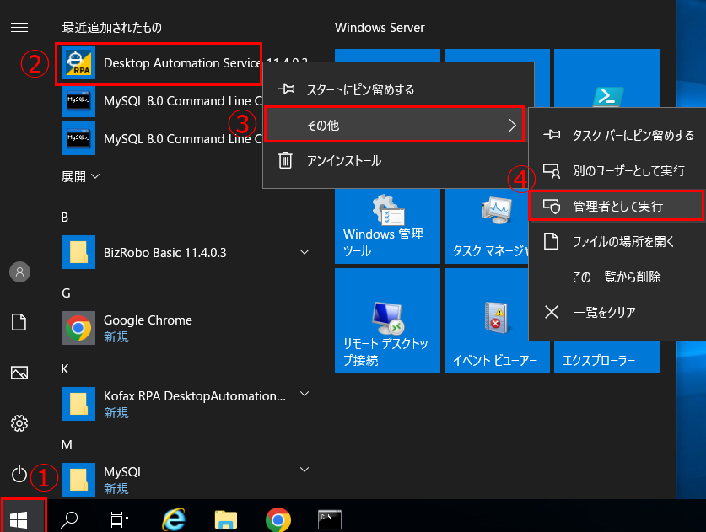Open File Explorer from taskbar

[226, 520]
